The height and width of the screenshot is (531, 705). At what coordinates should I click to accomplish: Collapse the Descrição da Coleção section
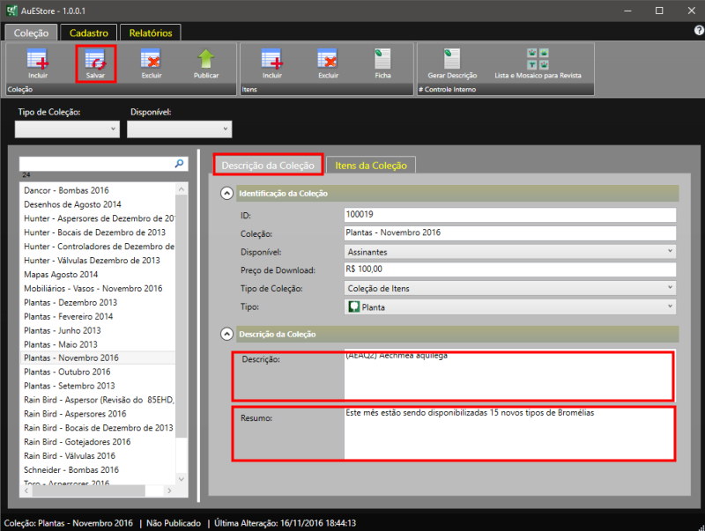pos(226,334)
